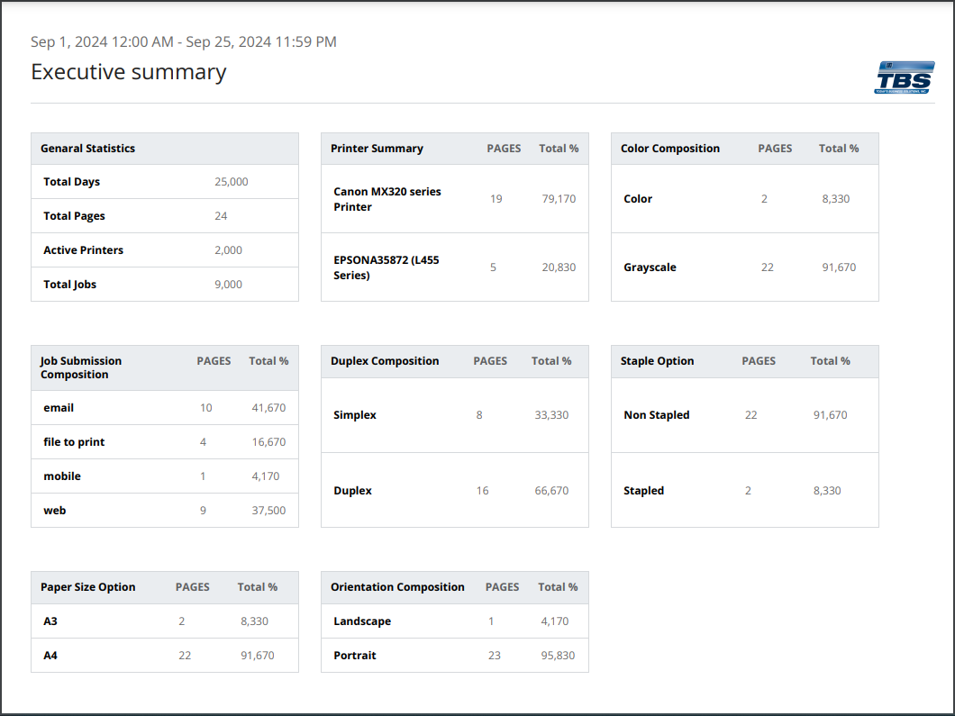Click the Color Composition header
Image resolution: width=955 pixels, height=716 pixels.
click(x=670, y=149)
